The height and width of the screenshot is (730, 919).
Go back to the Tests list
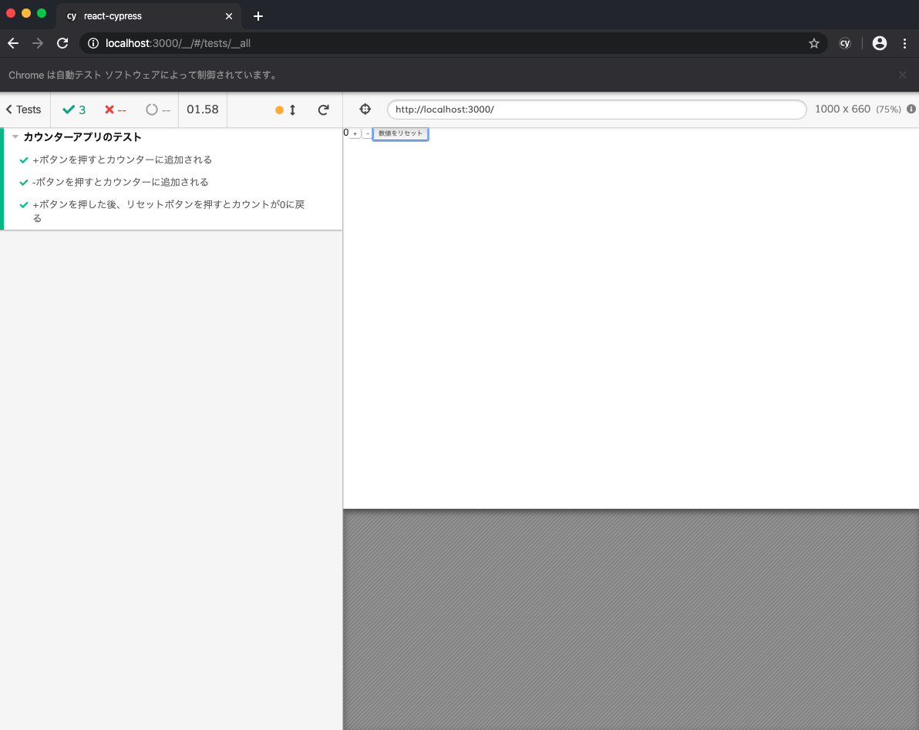pyautogui.click(x=24, y=109)
